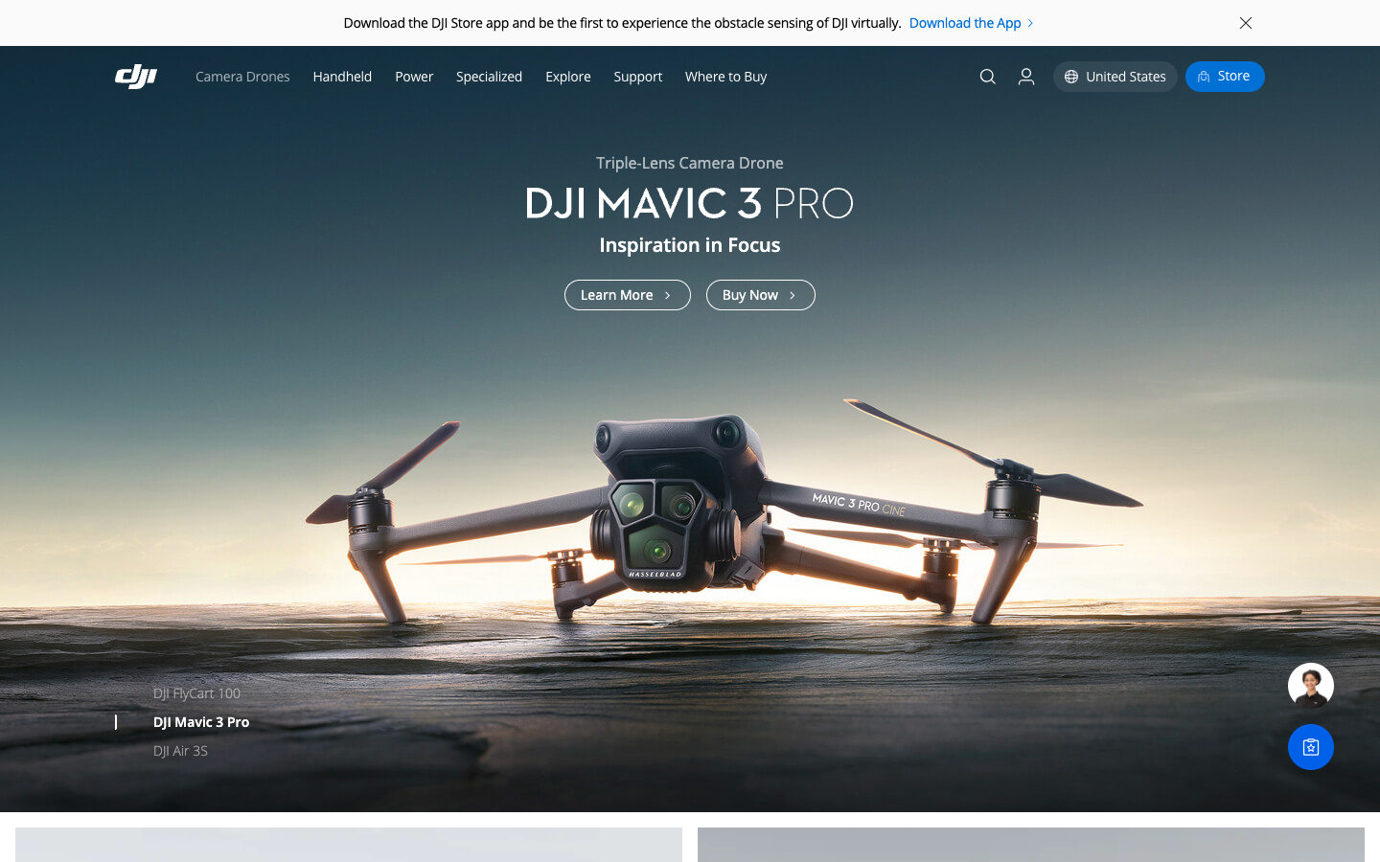Click the blue floating survey button

coord(1310,747)
